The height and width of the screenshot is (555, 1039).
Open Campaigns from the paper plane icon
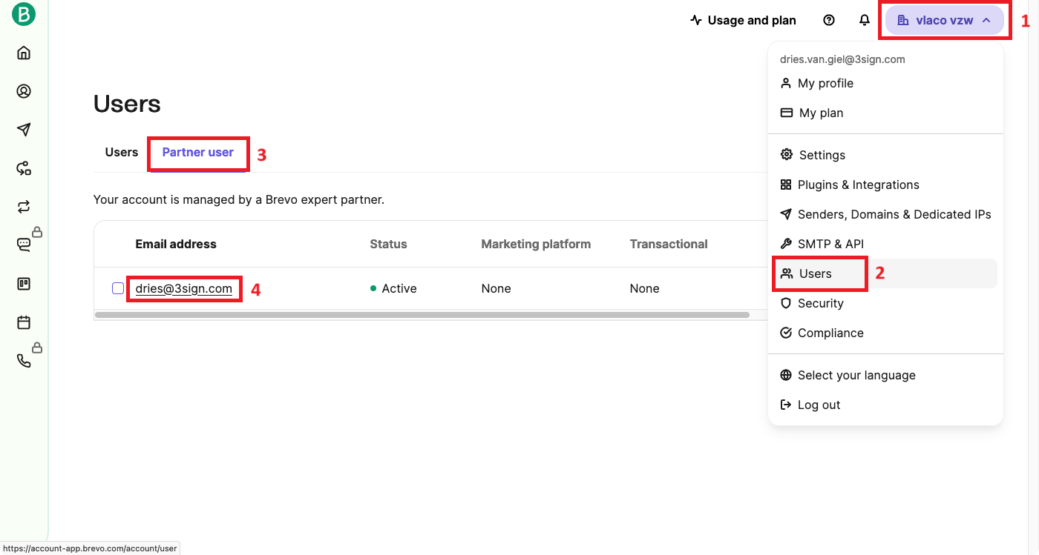(24, 130)
